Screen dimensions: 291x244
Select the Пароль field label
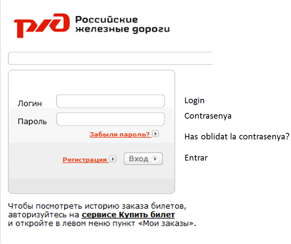[x=32, y=121]
